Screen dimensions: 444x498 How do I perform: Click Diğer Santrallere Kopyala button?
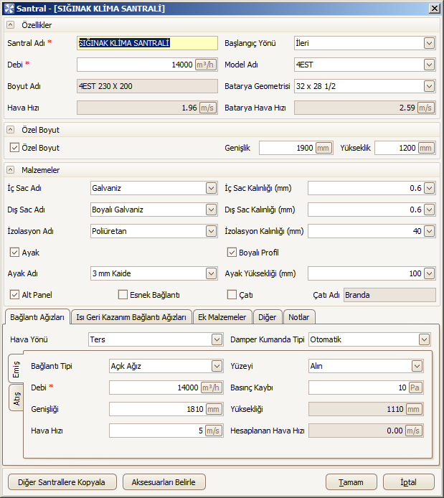(x=62, y=482)
